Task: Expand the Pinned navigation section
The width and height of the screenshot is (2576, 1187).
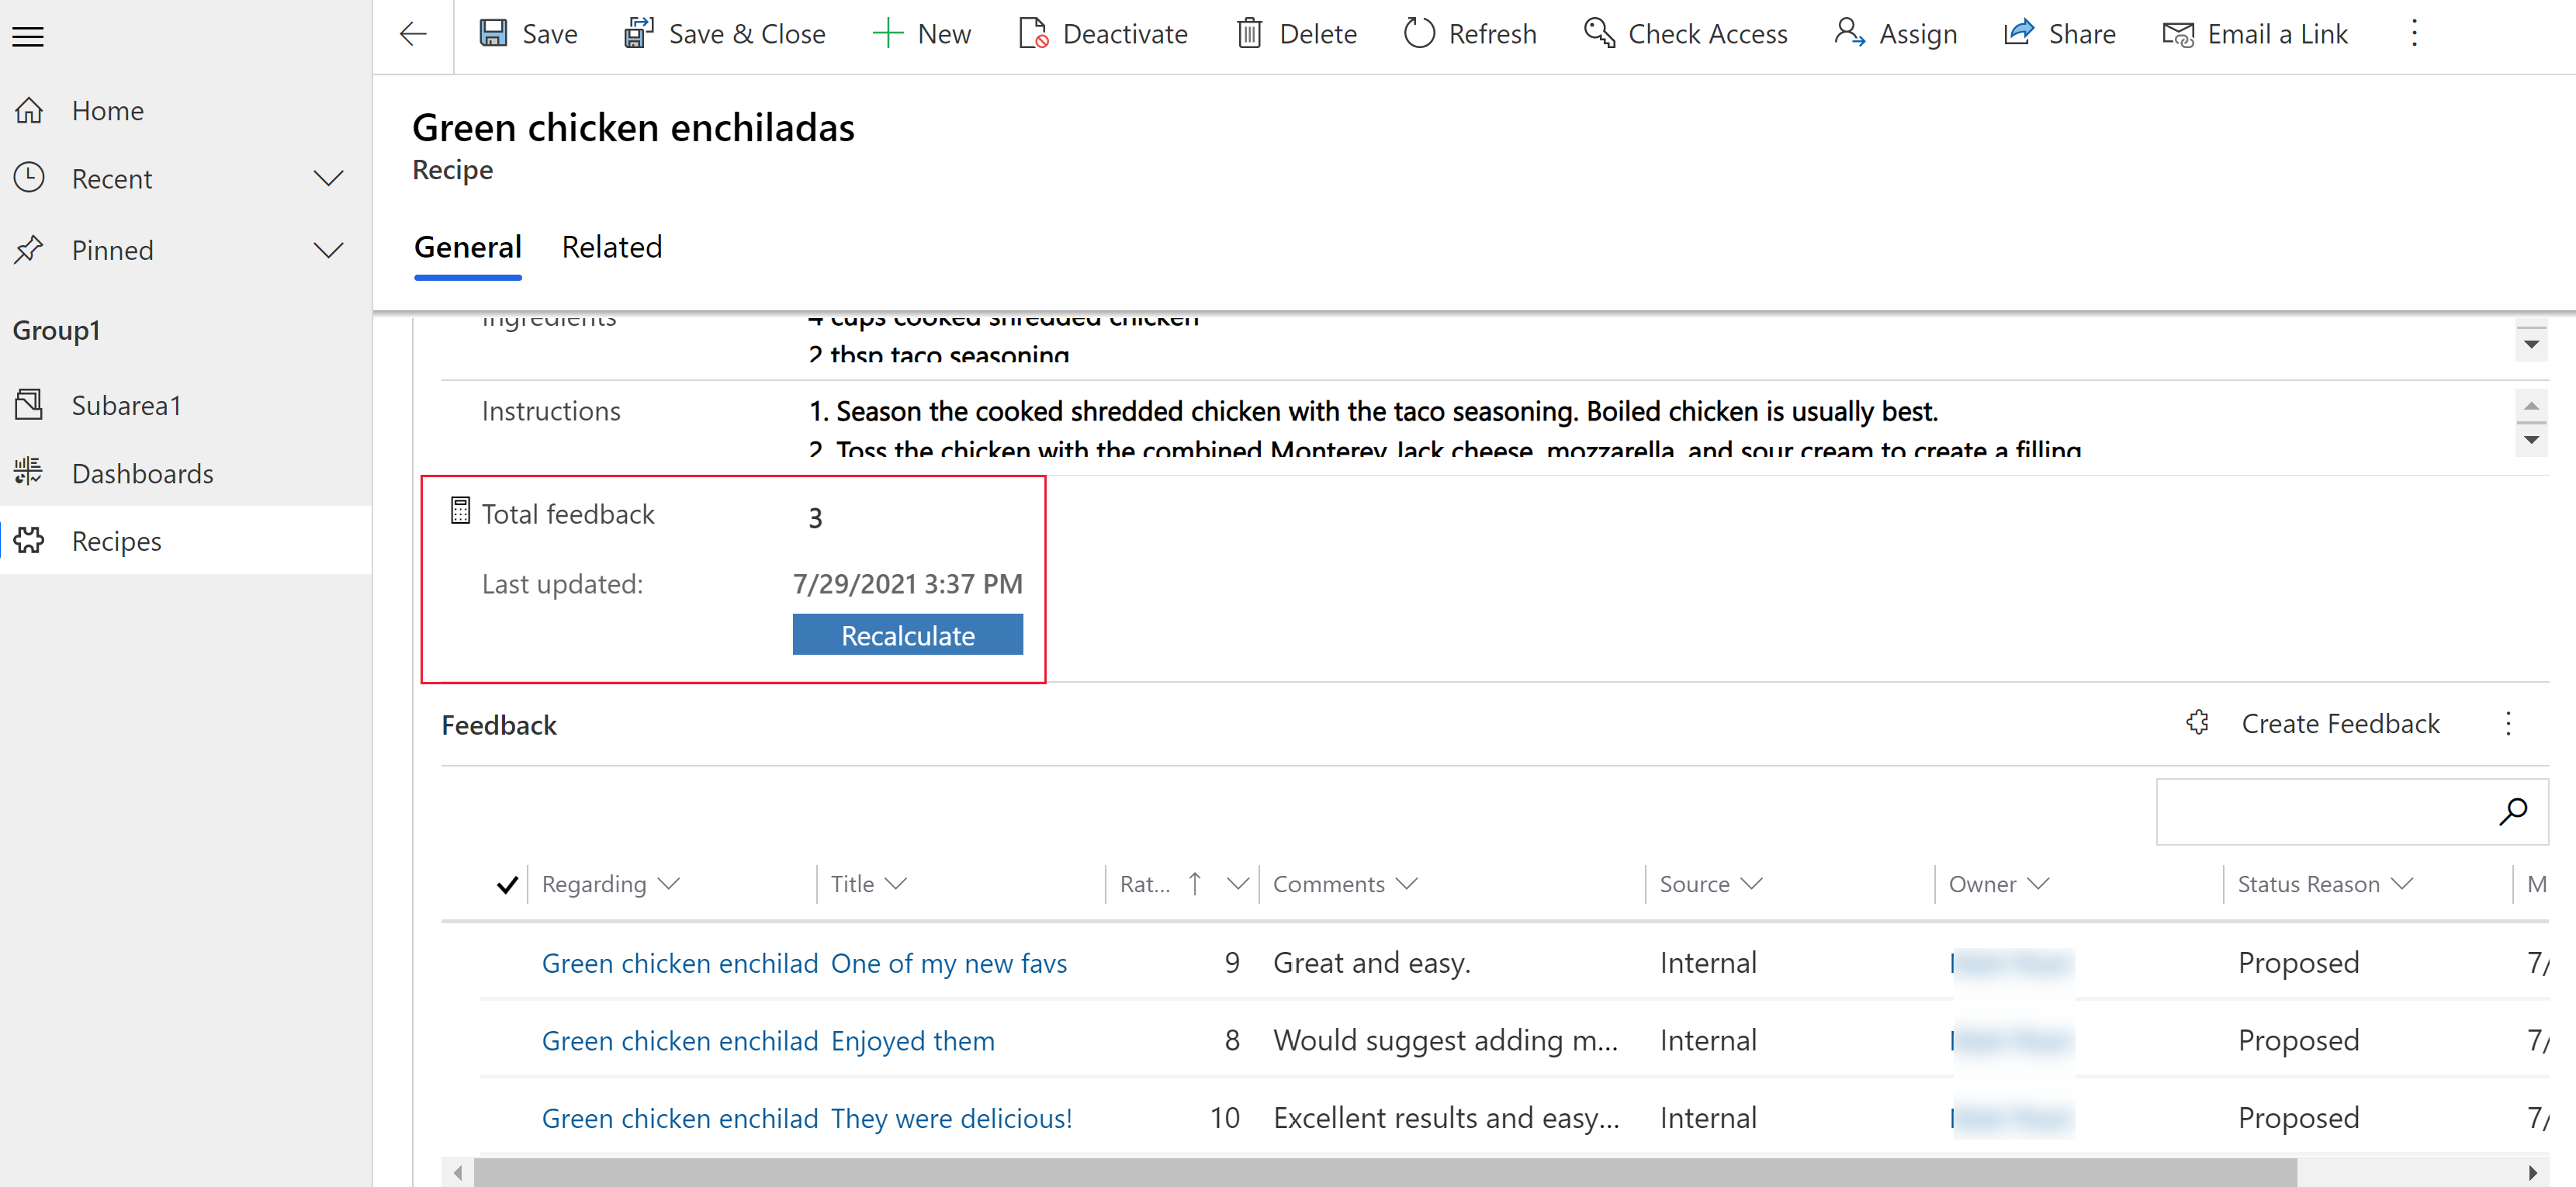Action: 328,250
